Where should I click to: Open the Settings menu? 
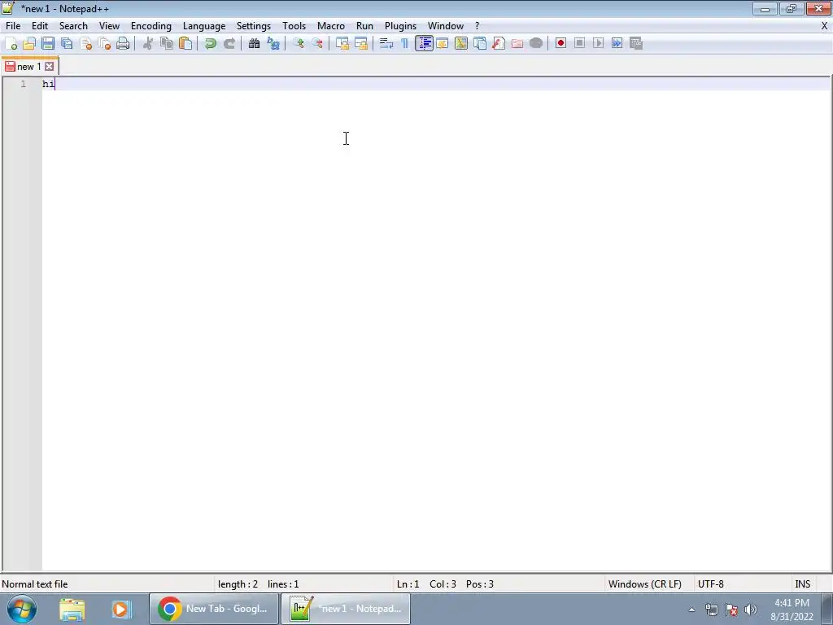pos(254,26)
